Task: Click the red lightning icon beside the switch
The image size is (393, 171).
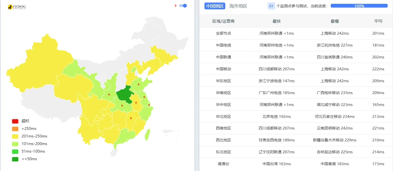Action: pyautogui.click(x=175, y=6)
